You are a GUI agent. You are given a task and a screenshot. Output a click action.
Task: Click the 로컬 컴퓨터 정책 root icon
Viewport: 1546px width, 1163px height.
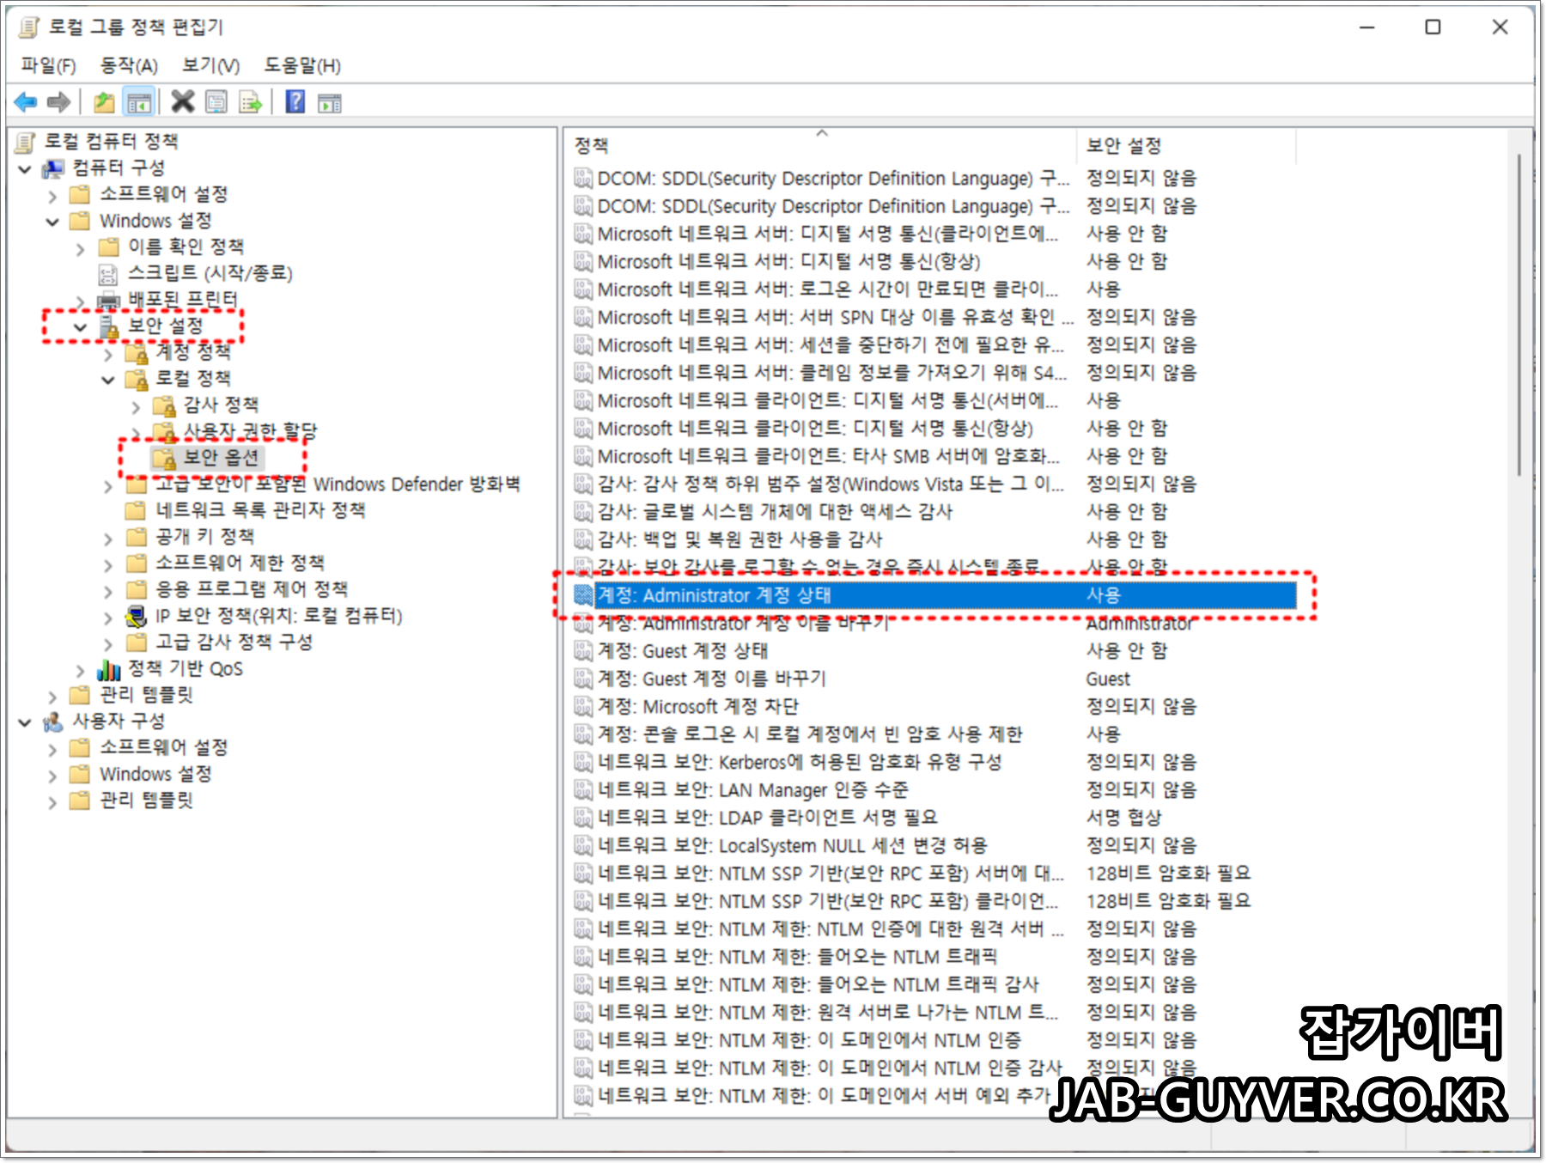point(26,142)
